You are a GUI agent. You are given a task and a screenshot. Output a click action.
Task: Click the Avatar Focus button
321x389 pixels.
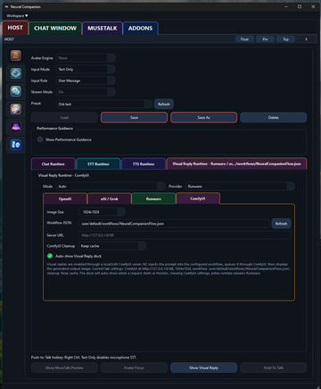click(134, 368)
